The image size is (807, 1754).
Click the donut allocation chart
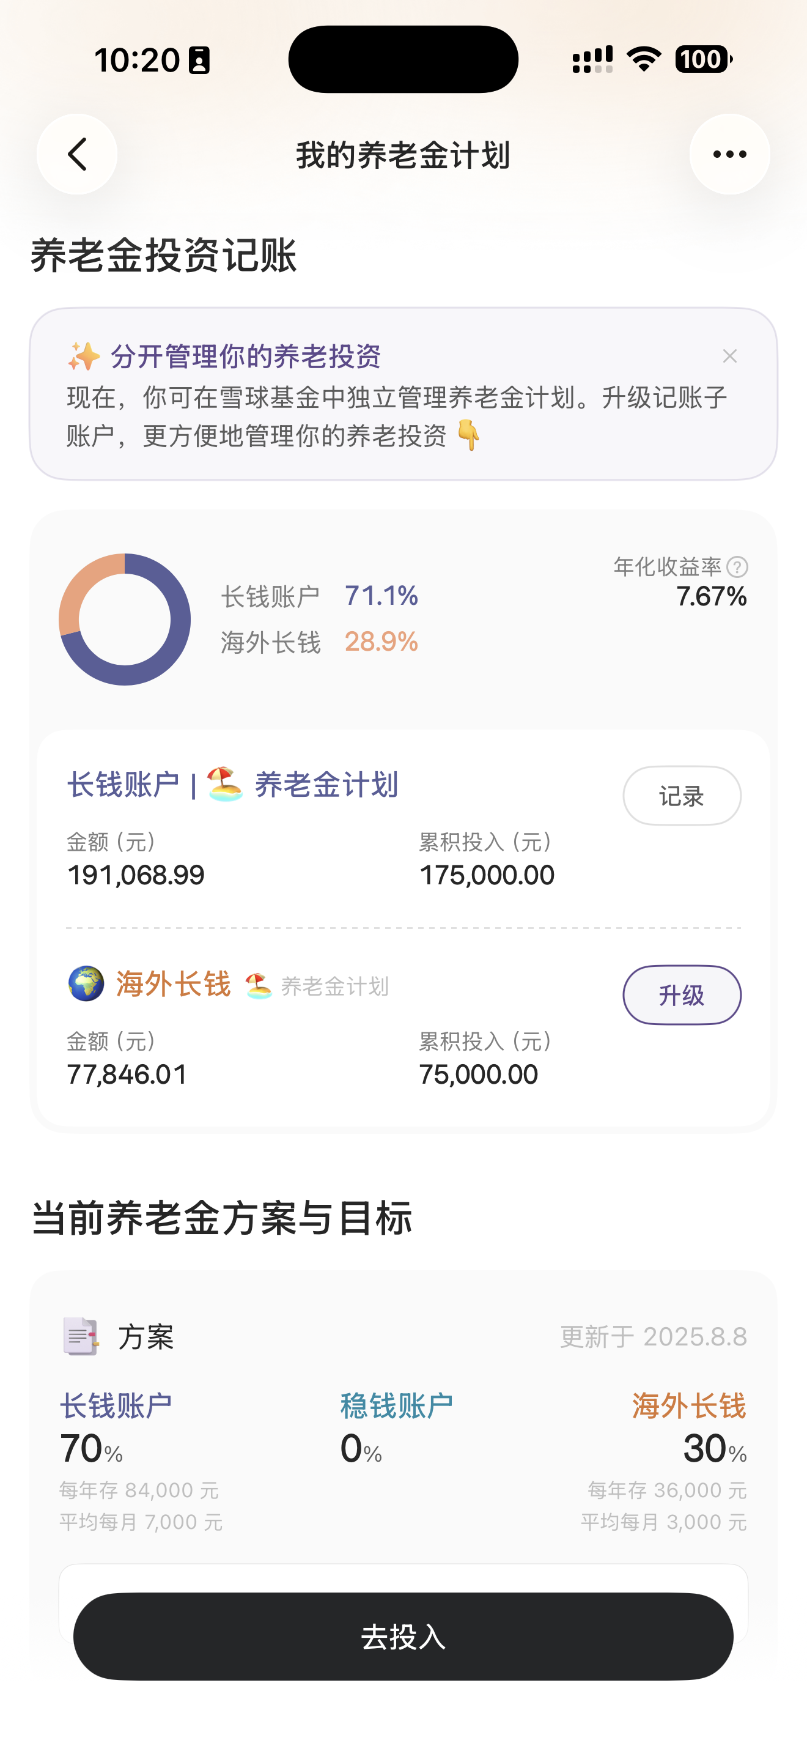(x=125, y=619)
